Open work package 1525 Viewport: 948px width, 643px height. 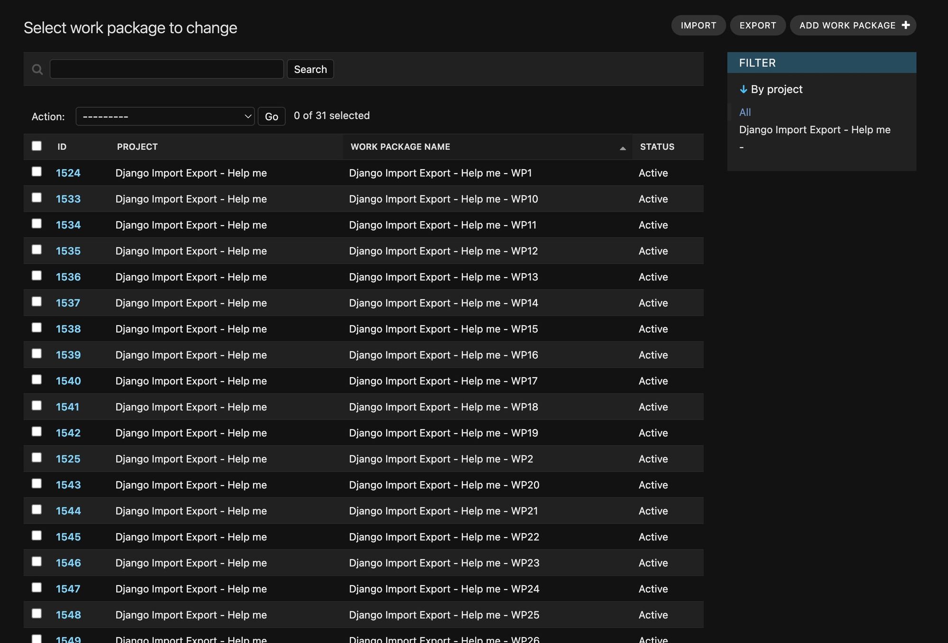[68, 459]
